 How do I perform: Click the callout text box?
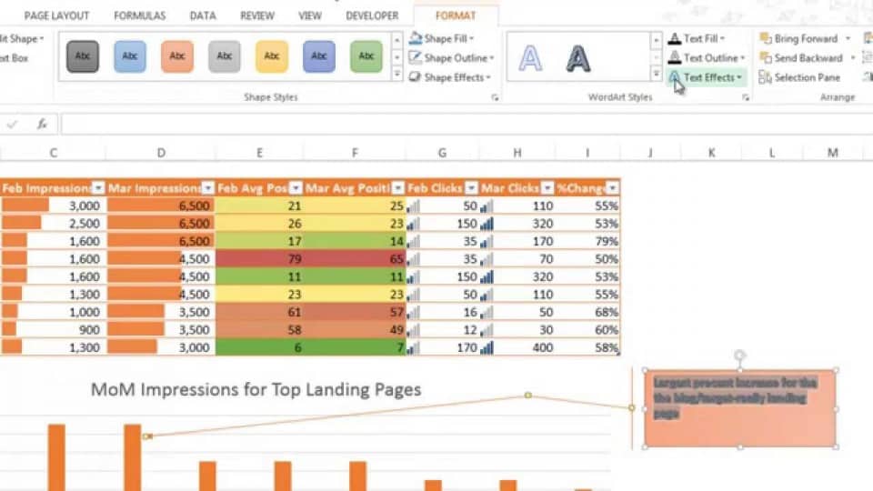pyautogui.click(x=740, y=408)
